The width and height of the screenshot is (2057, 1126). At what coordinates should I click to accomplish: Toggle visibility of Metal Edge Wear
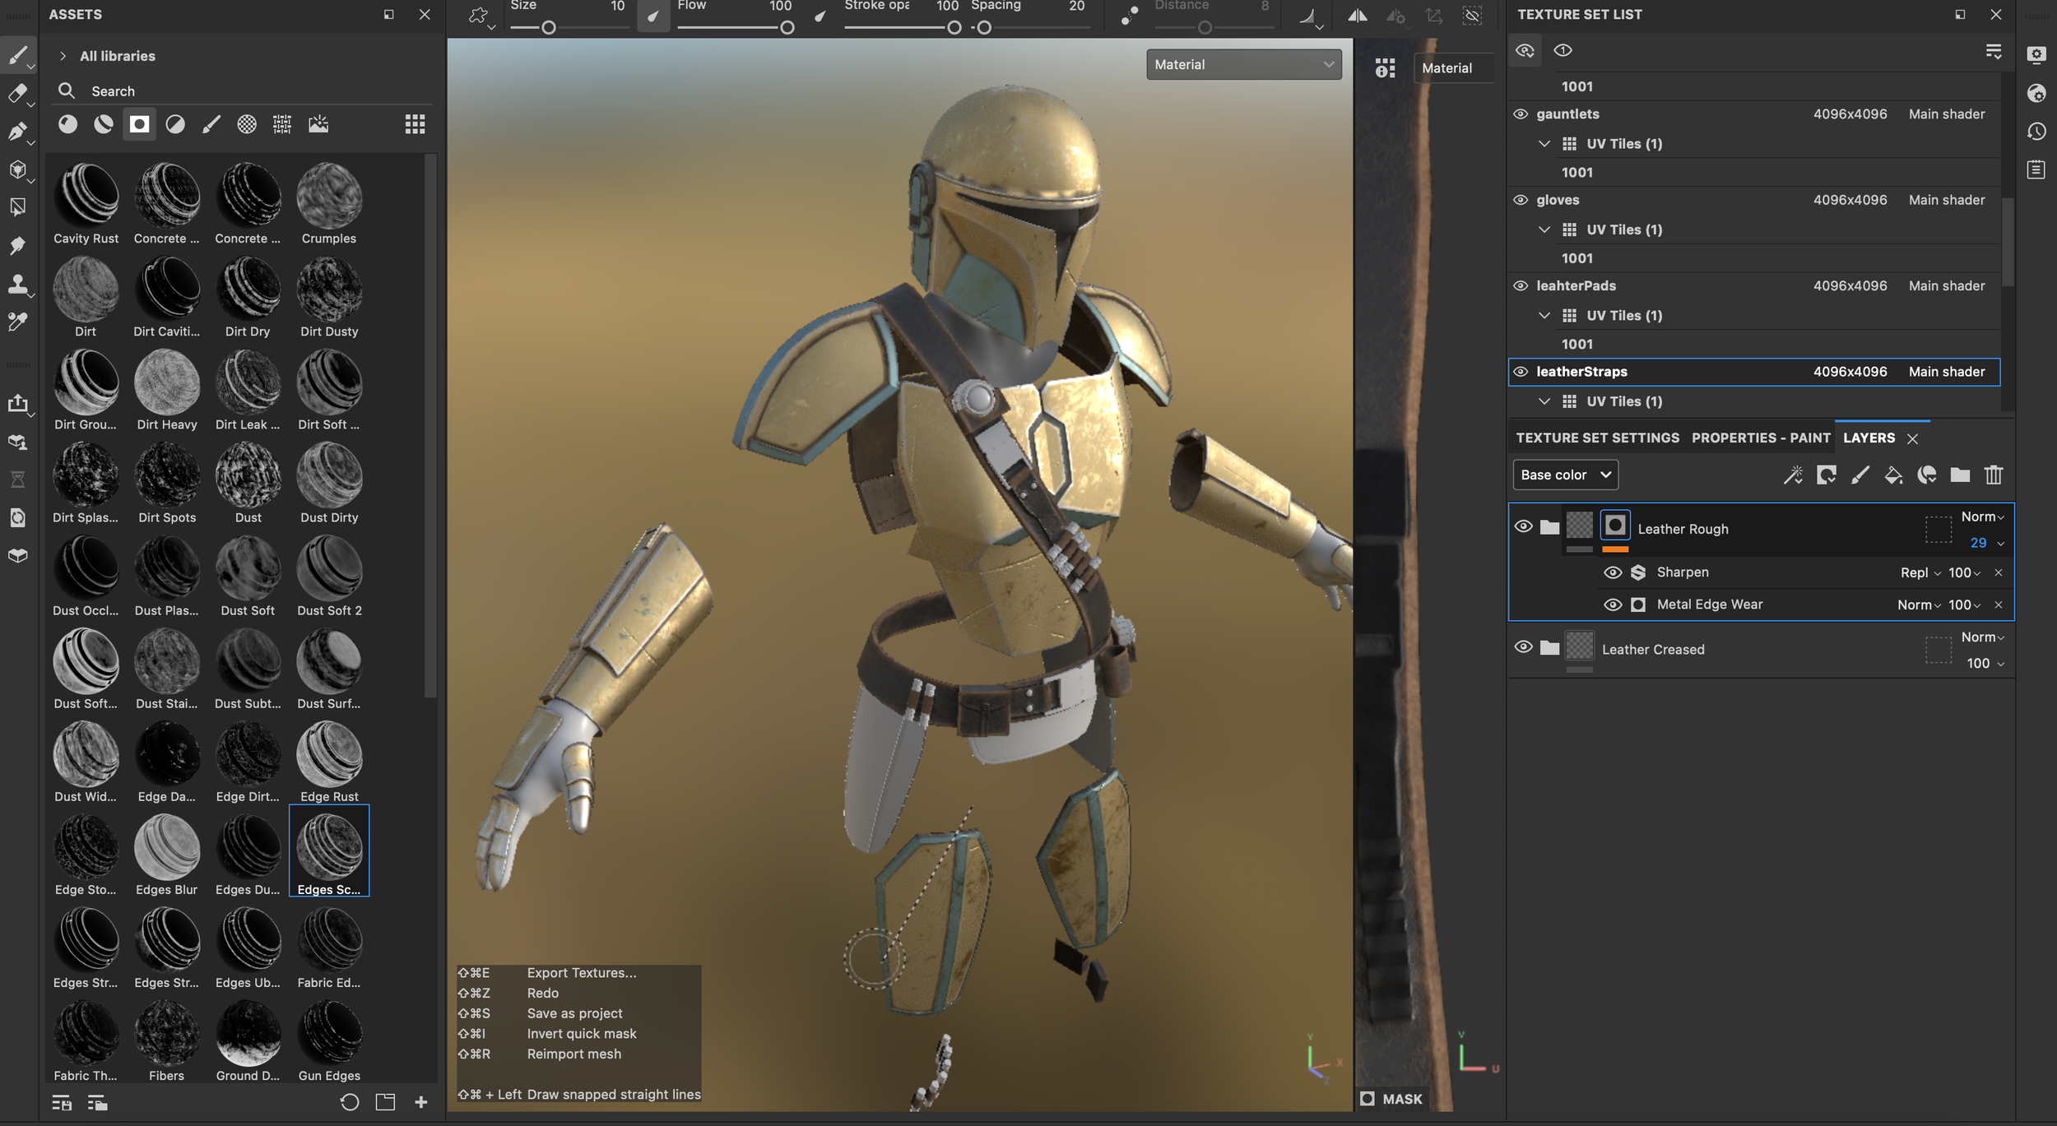pyautogui.click(x=1613, y=605)
